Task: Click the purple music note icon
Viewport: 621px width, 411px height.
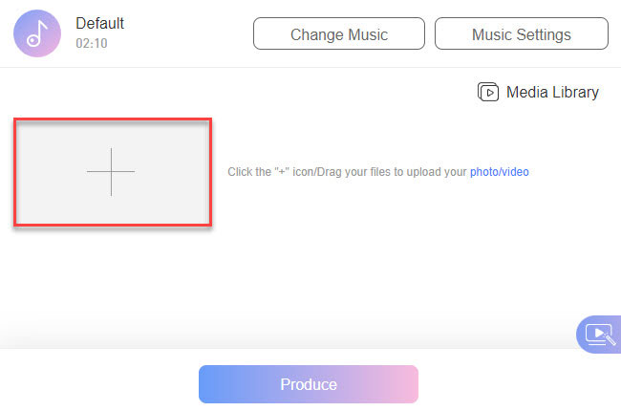Action: 37,34
